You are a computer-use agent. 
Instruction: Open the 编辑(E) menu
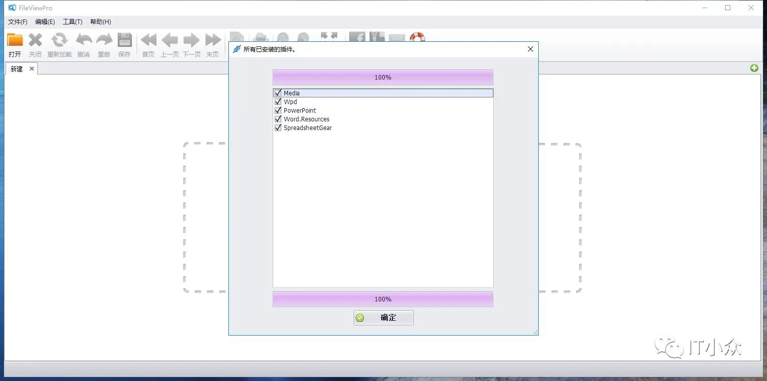pos(45,22)
